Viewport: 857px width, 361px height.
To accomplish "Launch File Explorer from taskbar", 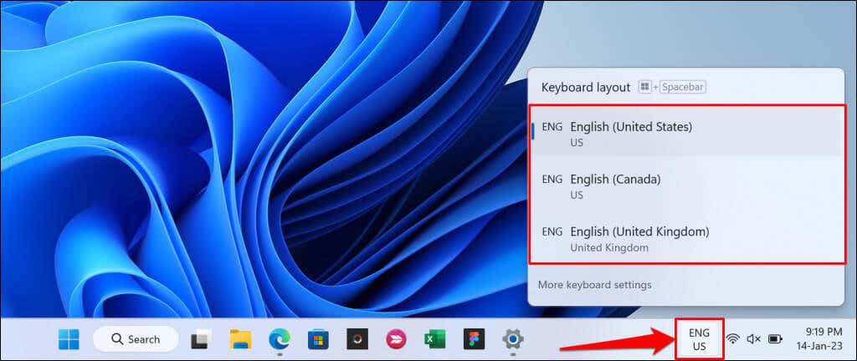I will [240, 339].
